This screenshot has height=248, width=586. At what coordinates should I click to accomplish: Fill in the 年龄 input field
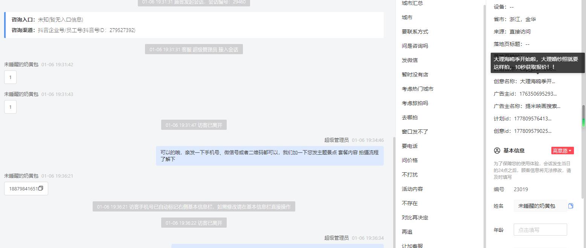pyautogui.click(x=540, y=230)
